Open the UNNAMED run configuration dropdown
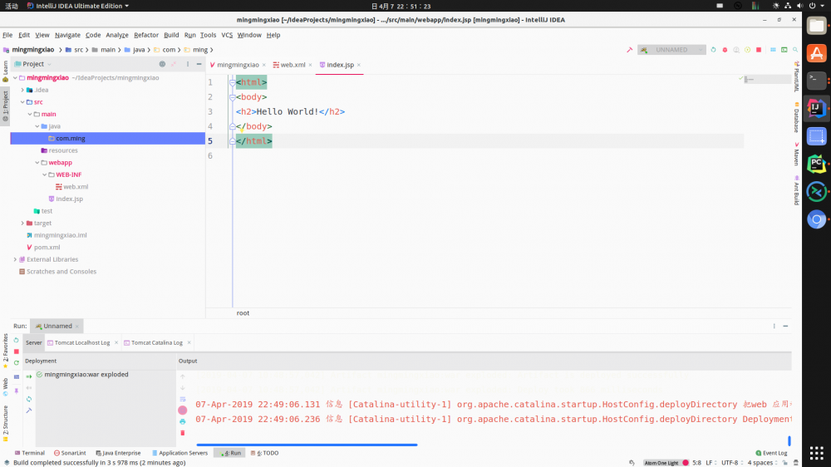The height and width of the screenshot is (467, 831). pos(671,50)
